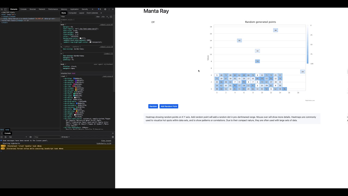Screen dimensions: 348x196
Task: Select the Styles tab
Action: point(64,13)
